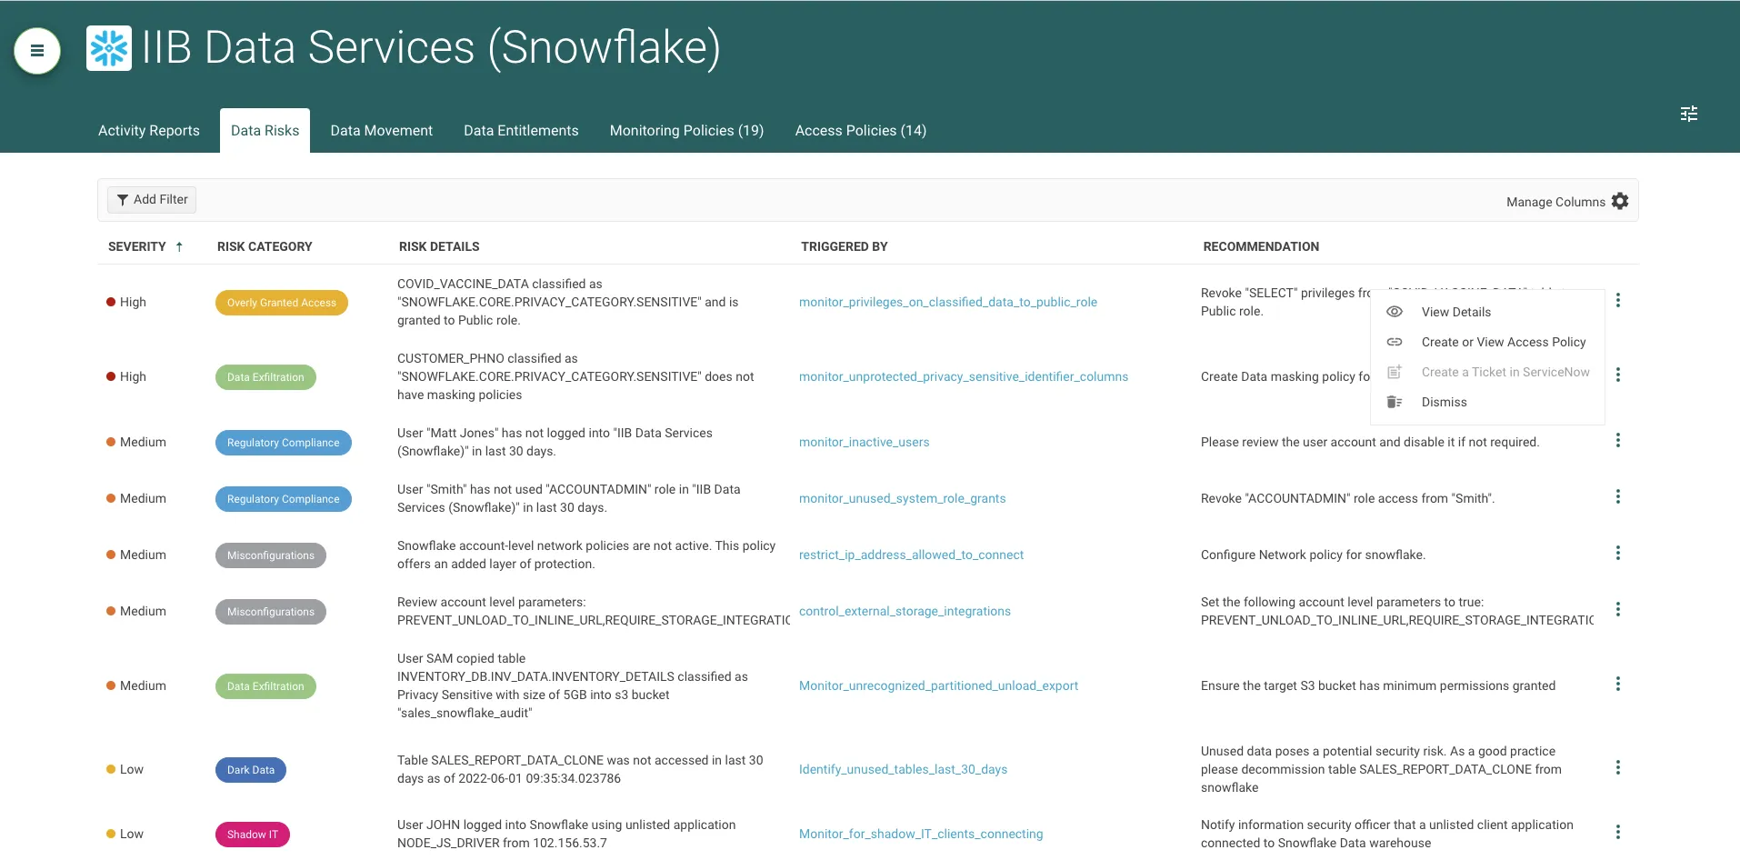
Task: Click the link icon beside Create or View Access Policy
Action: point(1394,342)
